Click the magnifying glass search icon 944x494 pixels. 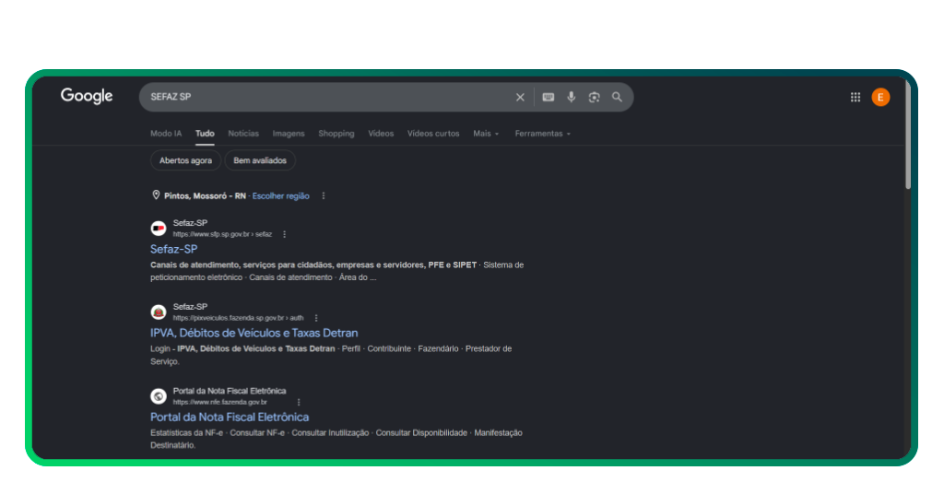(617, 97)
